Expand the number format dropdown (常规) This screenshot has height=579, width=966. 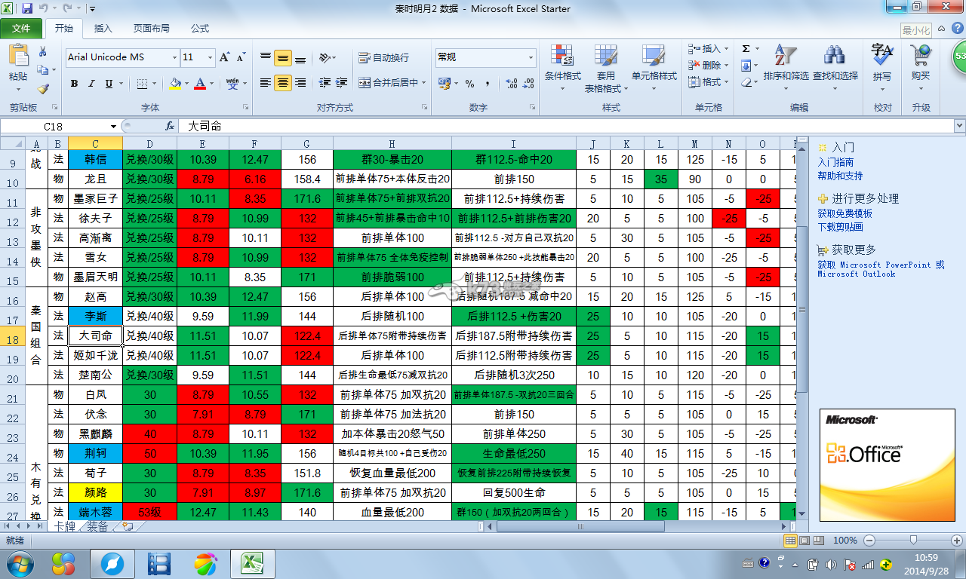pyautogui.click(x=531, y=57)
